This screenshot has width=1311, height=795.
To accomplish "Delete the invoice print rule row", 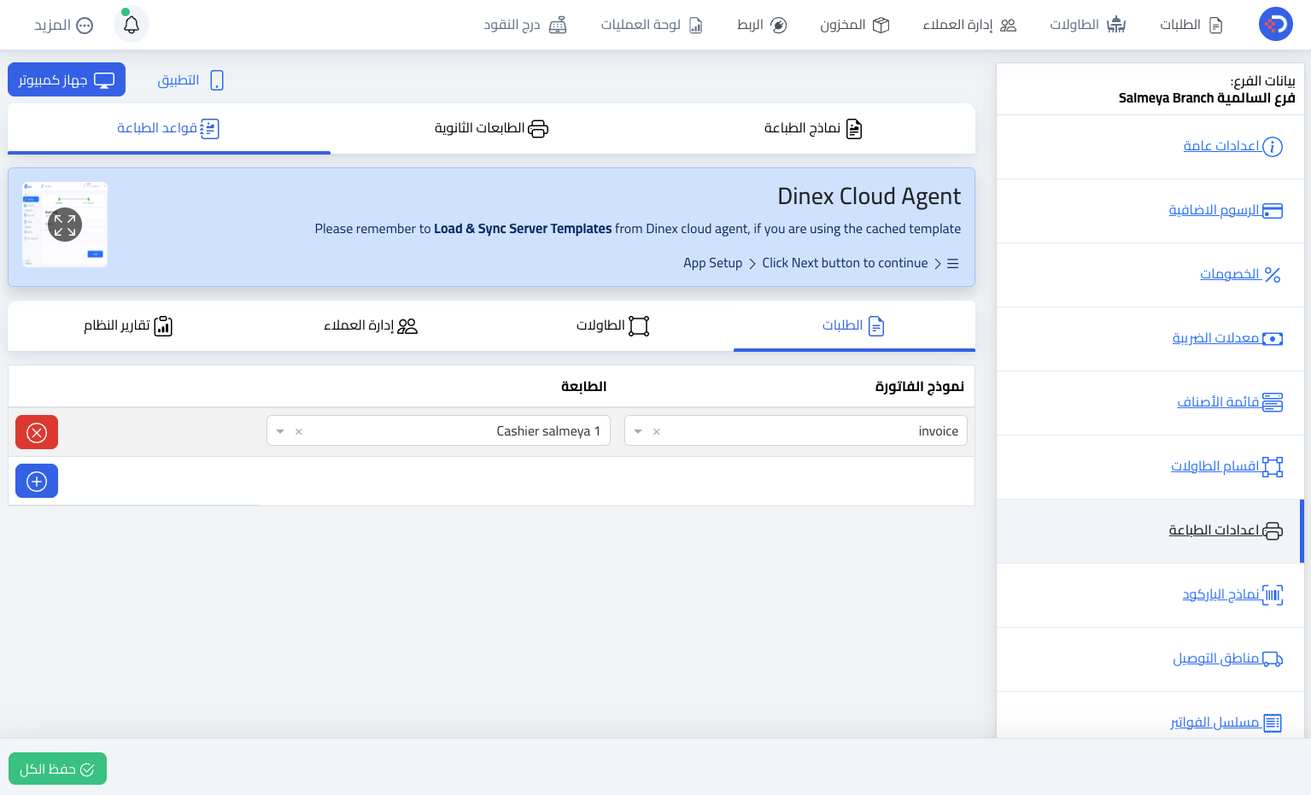I will (37, 432).
